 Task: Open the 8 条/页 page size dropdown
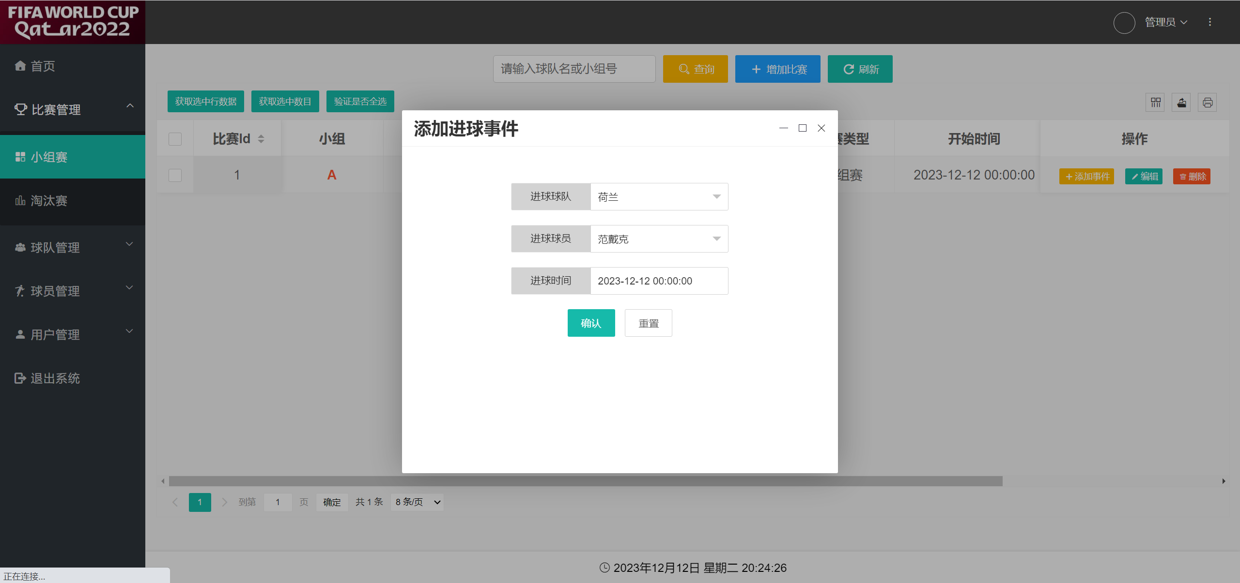point(417,502)
